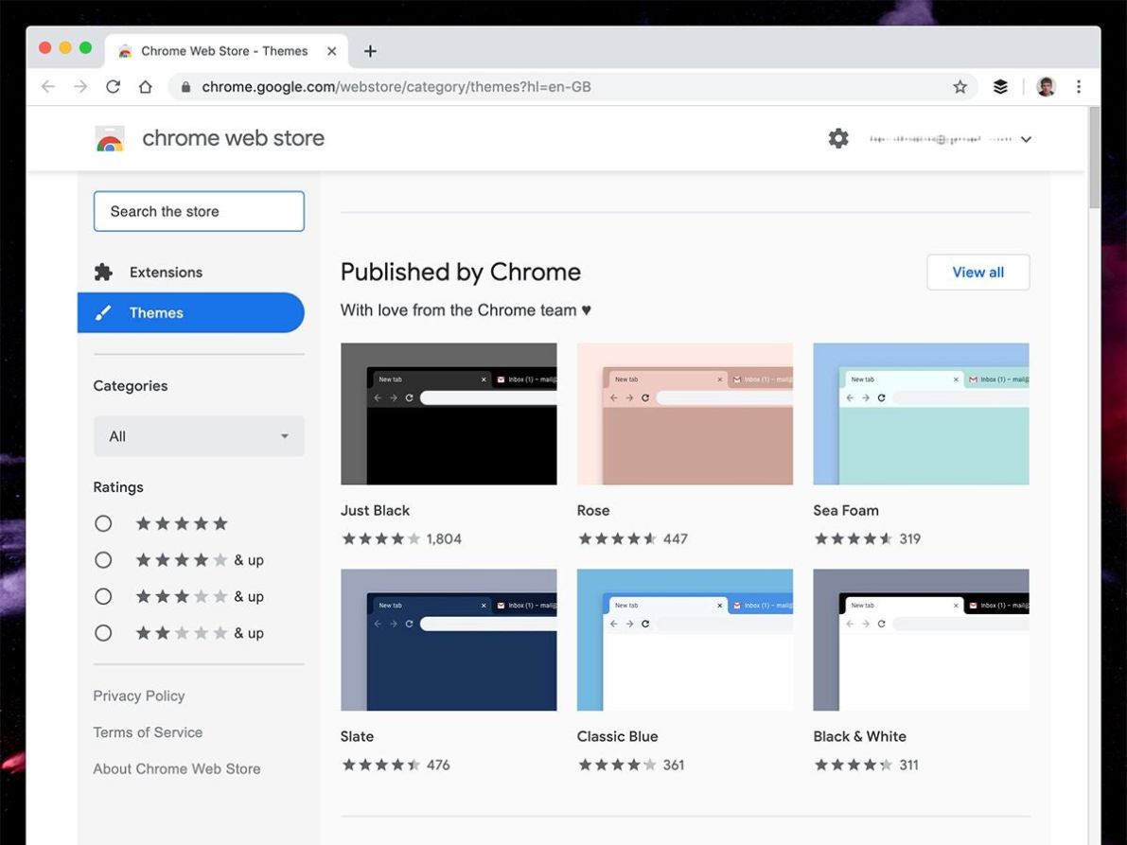The height and width of the screenshot is (845, 1127).
Task: Click the padlock icon in the address bar
Action: (x=188, y=85)
